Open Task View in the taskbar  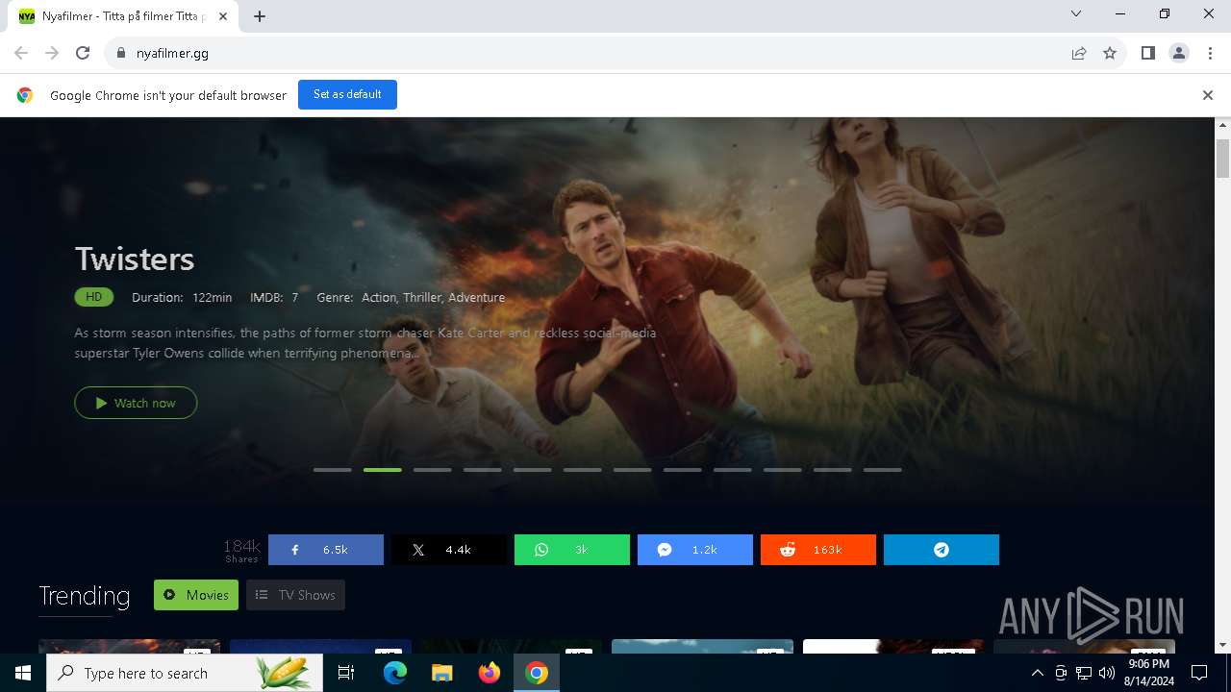[x=346, y=673]
